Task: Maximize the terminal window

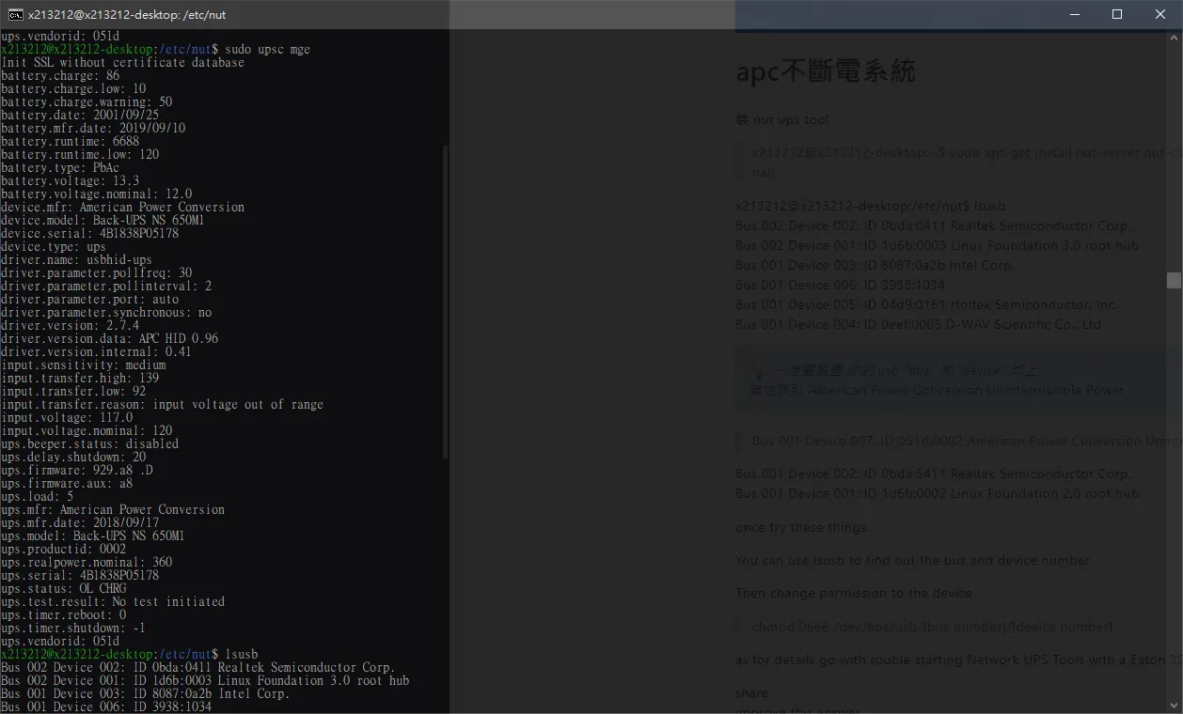Action: coord(1117,14)
